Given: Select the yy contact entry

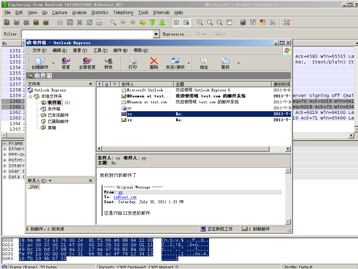Looking at the screenshot, I should 34,187.
